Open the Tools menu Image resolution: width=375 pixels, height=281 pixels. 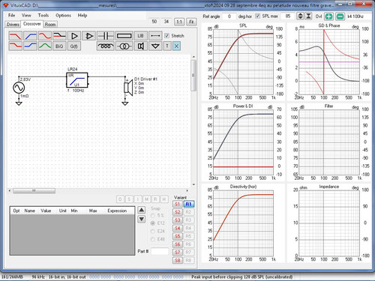click(43, 15)
